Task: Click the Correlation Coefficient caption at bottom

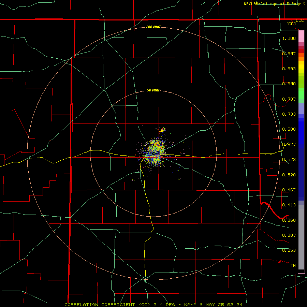Action: point(153,305)
